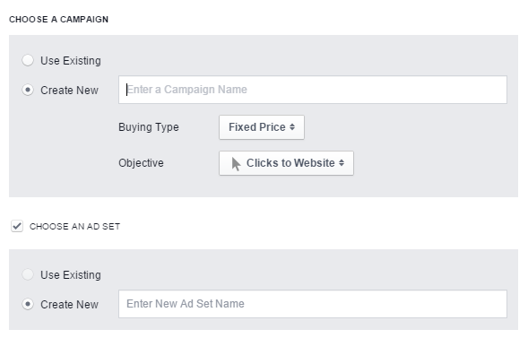Click the Objective label text

click(x=141, y=163)
